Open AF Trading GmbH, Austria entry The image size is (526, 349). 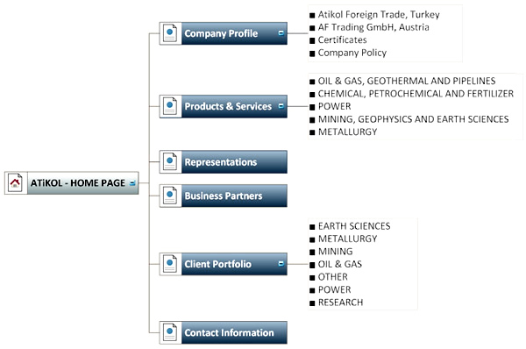click(373, 27)
